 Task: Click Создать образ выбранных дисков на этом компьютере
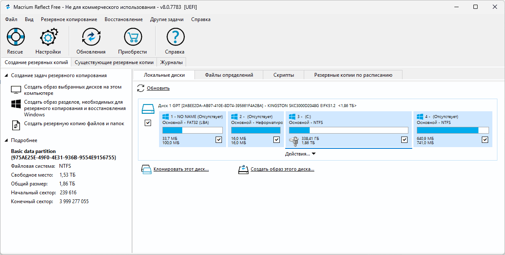(73, 90)
